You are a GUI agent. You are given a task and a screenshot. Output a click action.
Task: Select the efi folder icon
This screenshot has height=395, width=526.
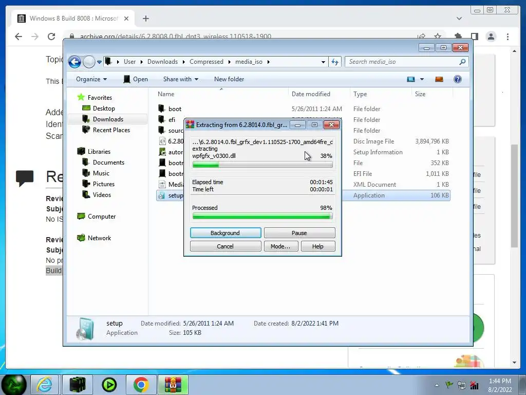point(162,119)
